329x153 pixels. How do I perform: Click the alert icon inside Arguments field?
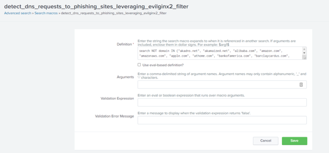tap(301, 85)
